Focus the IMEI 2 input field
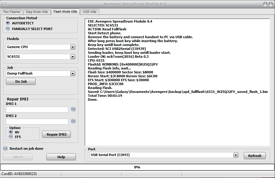 click(x=37, y=121)
